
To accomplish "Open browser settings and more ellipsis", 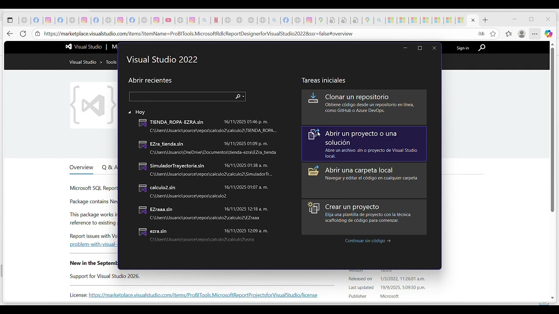I will [x=535, y=34].
